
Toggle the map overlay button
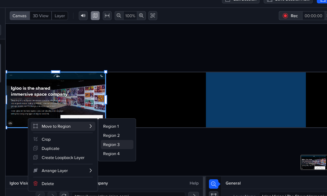[x=95, y=16]
